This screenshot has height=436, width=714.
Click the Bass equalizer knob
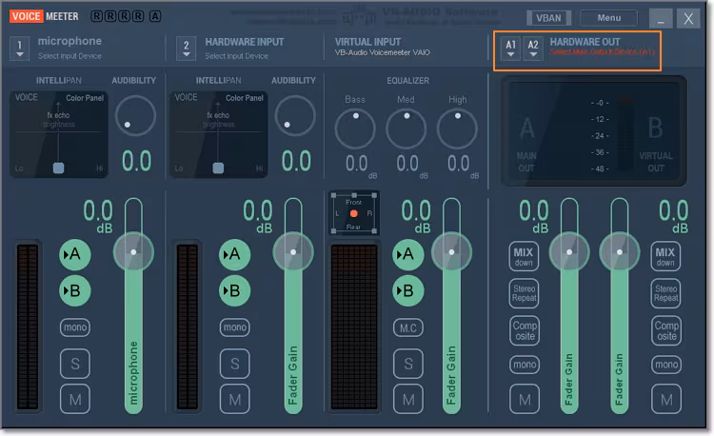pos(355,129)
